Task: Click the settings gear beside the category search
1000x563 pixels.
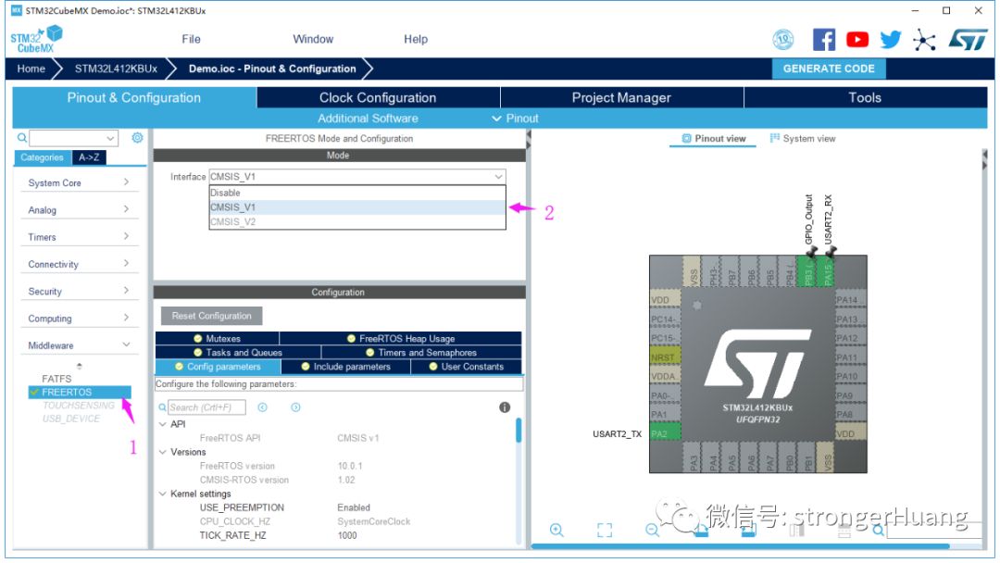Action: point(137,138)
